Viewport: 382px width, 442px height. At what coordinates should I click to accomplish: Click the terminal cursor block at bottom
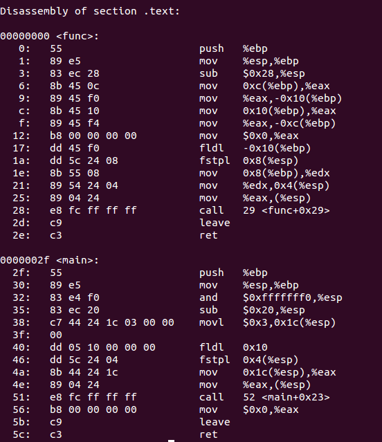pos(171,441)
